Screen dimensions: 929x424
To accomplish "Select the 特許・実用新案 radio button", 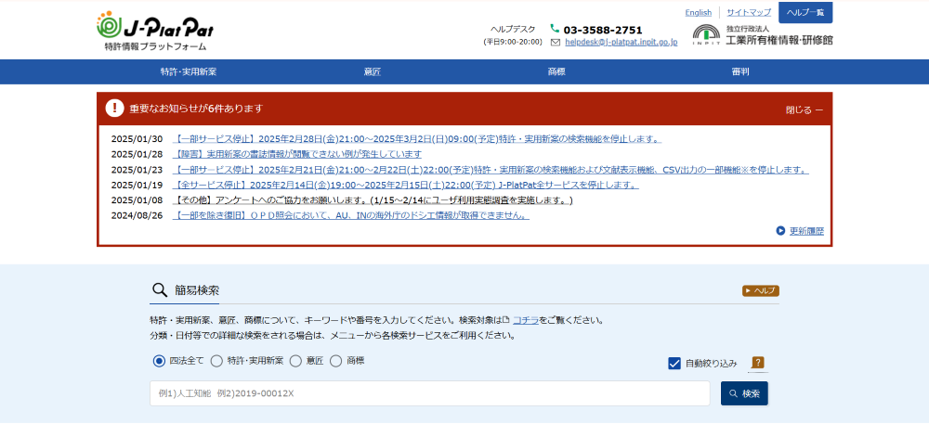I will [x=216, y=361].
